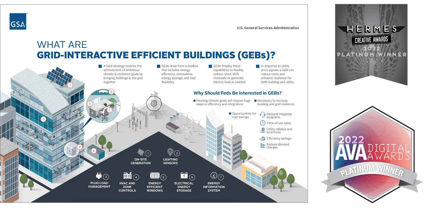Viewport: 427px width, 208px height.
Task: Click the "WHAT ARE" heading line
Action: 62,45
